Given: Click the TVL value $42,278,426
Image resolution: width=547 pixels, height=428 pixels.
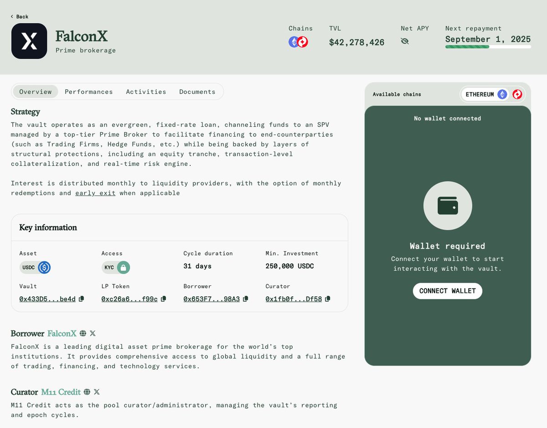Looking at the screenshot, I should [x=357, y=42].
